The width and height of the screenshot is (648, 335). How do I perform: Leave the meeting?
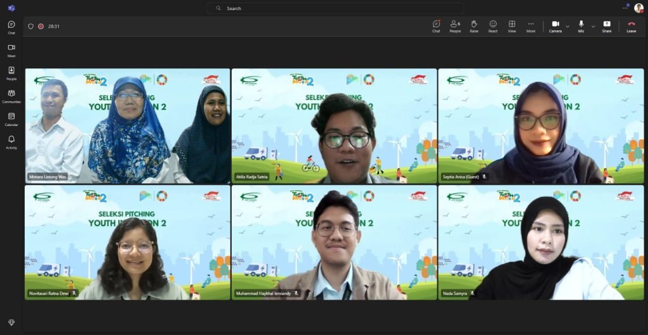[x=631, y=26]
